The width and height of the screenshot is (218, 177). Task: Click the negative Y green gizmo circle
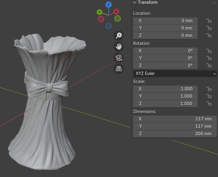click(118, 18)
